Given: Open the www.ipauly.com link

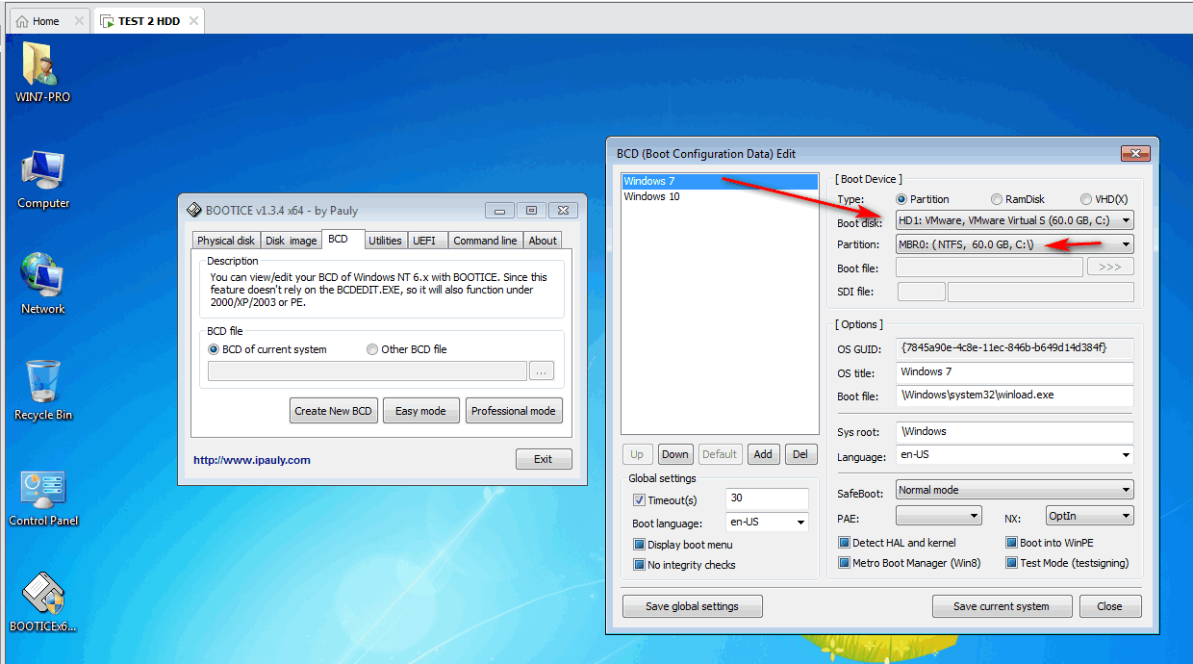Looking at the screenshot, I should (252, 460).
